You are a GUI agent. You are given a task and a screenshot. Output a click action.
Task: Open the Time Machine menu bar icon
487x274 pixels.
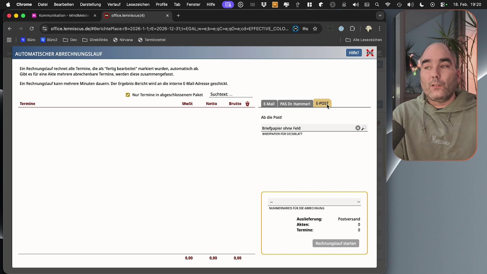point(399,5)
